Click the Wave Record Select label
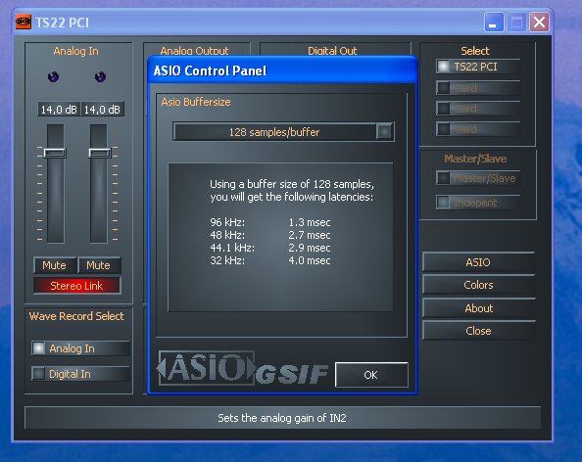 pos(76,316)
